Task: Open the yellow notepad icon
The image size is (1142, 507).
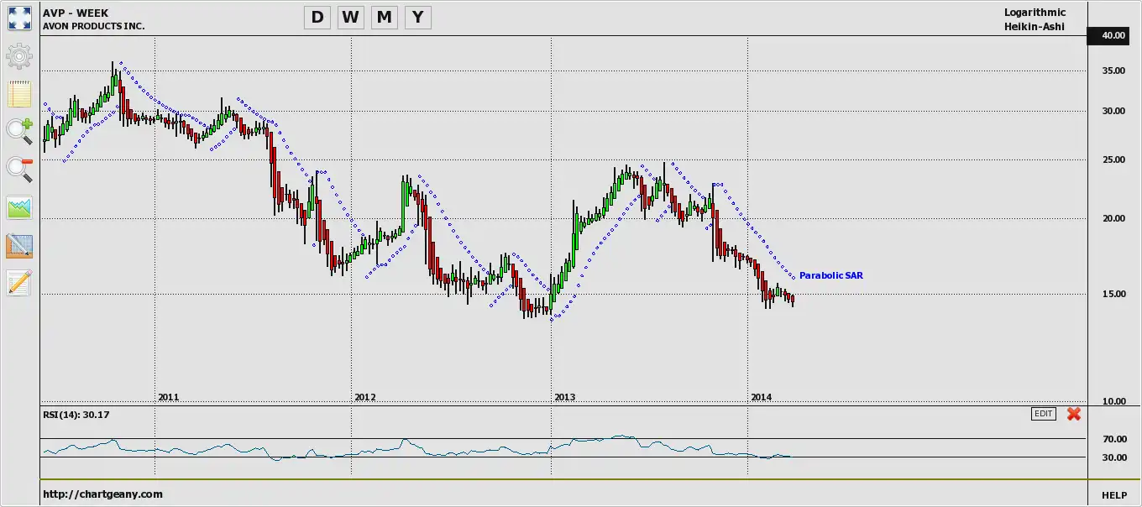Action: pos(19,94)
